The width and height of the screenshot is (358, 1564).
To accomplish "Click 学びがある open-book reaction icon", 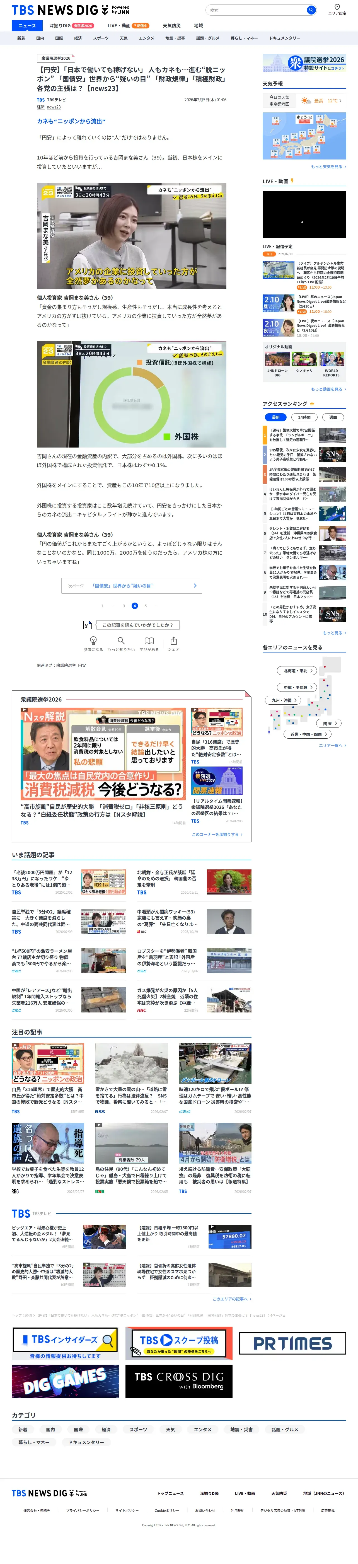I will point(149,641).
